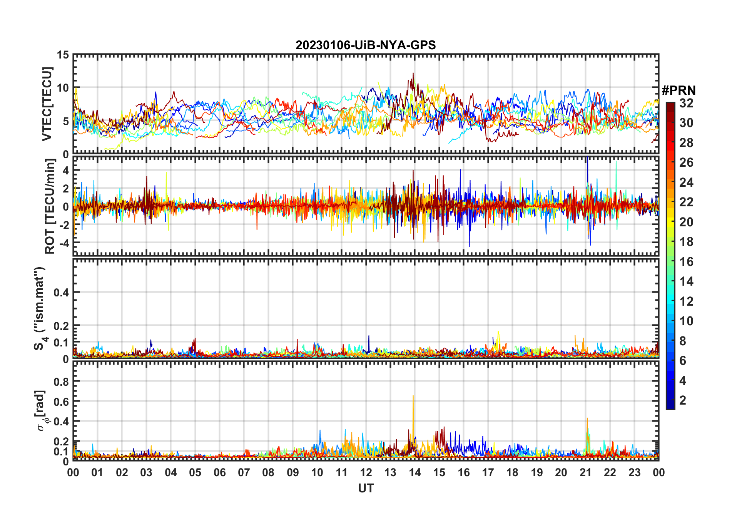Click the σφ axis tick label 0.6
This screenshot has height=512, width=732.
point(61,402)
